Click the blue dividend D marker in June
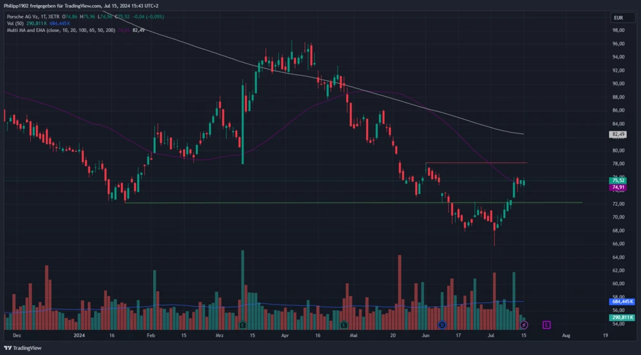 [x=442, y=325]
